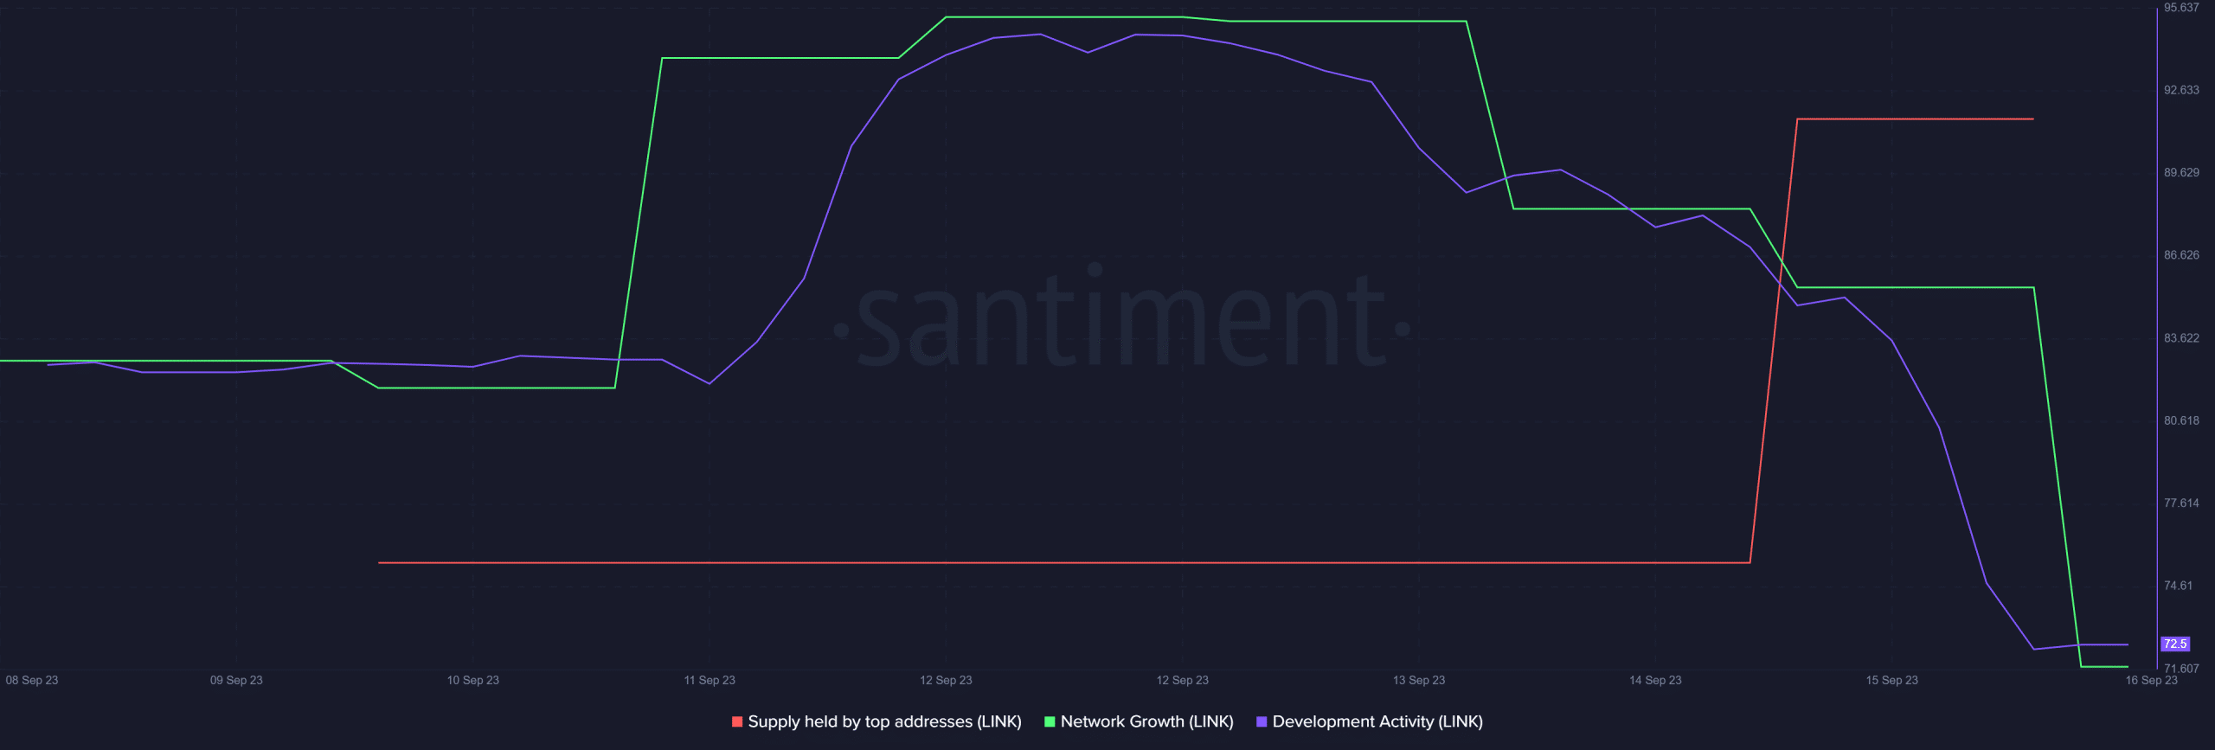Click the santiment watermark text
The image size is (2215, 750).
tap(1121, 320)
